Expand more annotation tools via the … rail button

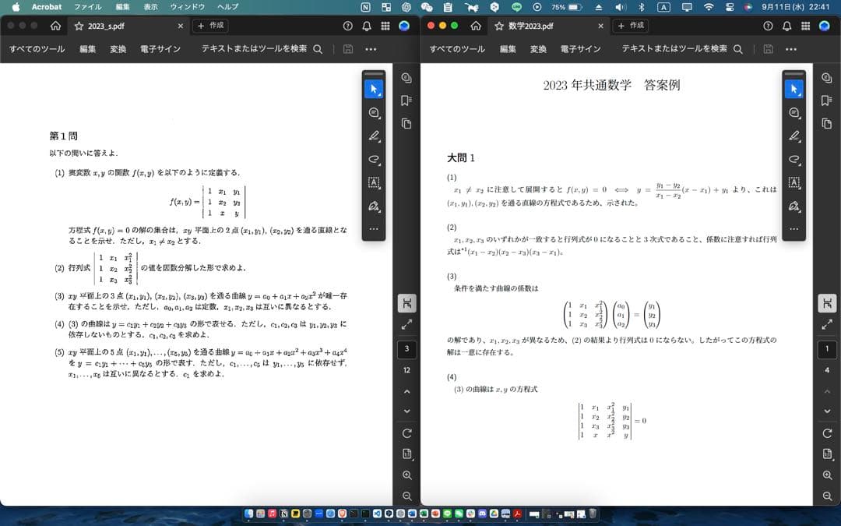pos(374,228)
